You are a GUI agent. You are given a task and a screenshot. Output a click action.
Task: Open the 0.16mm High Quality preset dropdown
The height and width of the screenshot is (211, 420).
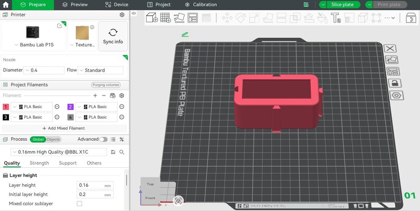(x=59, y=152)
